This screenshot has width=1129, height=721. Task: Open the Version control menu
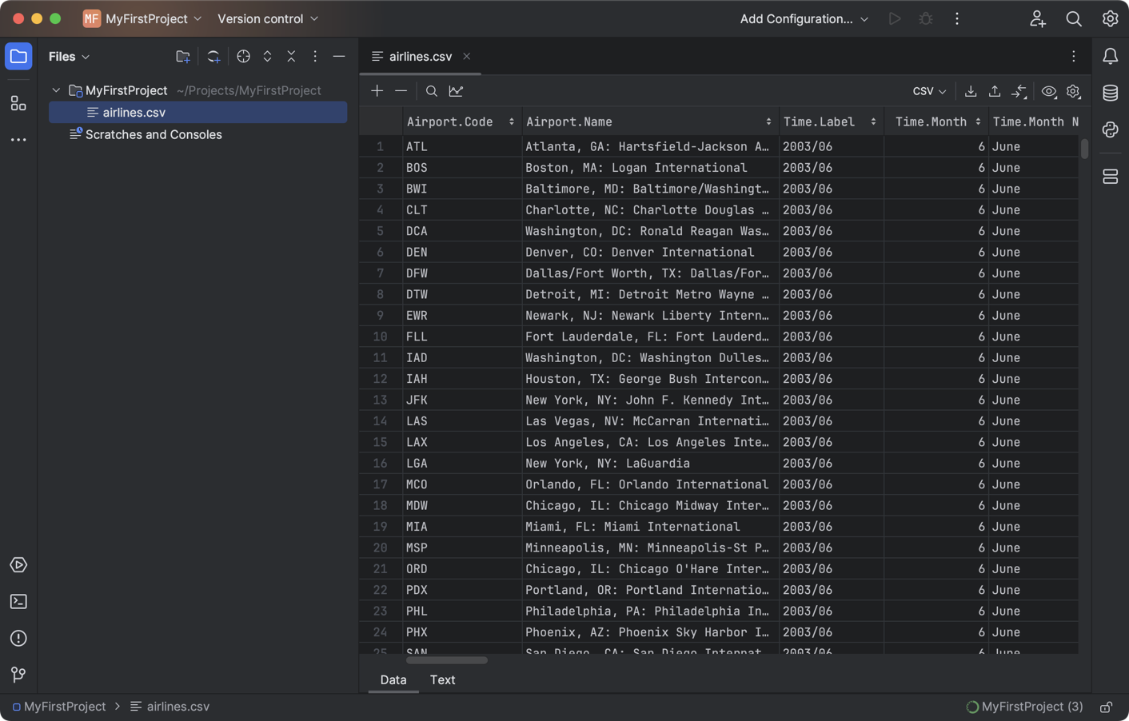point(261,18)
